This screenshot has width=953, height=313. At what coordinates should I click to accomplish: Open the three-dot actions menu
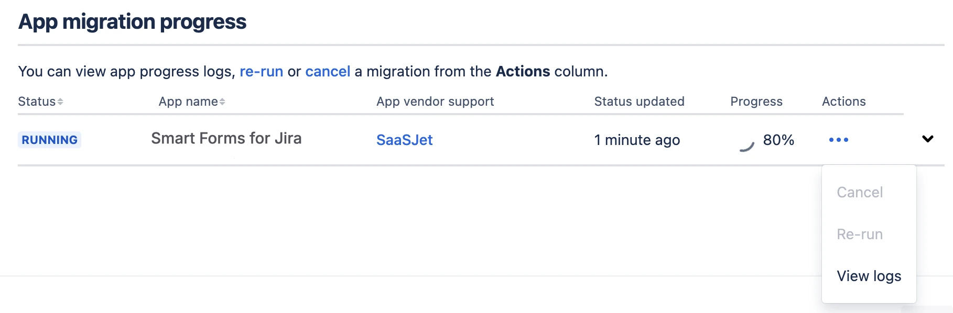click(838, 140)
